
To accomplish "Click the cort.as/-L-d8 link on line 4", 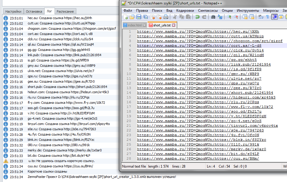I will pyautogui.click(x=238, y=46).
